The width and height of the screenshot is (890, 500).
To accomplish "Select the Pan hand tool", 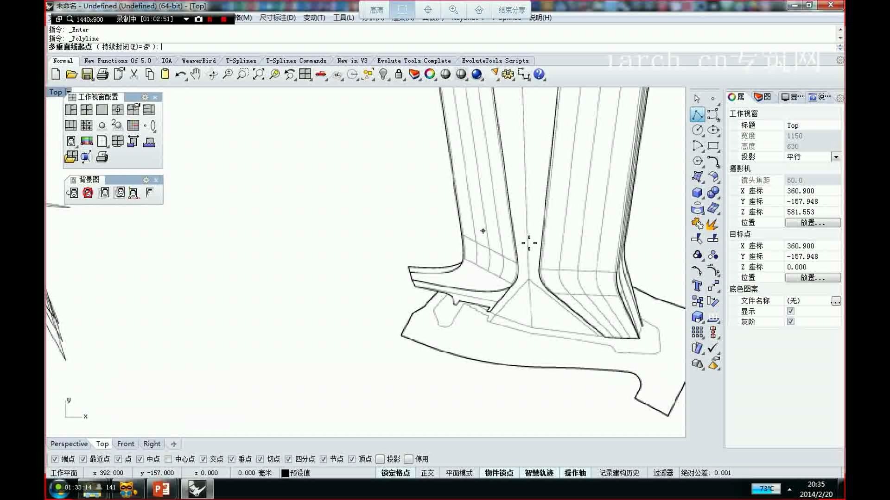I will coord(196,74).
